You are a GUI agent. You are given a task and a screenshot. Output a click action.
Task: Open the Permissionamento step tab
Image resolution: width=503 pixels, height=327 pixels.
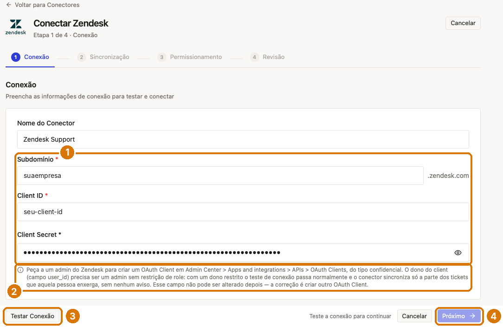click(190, 57)
